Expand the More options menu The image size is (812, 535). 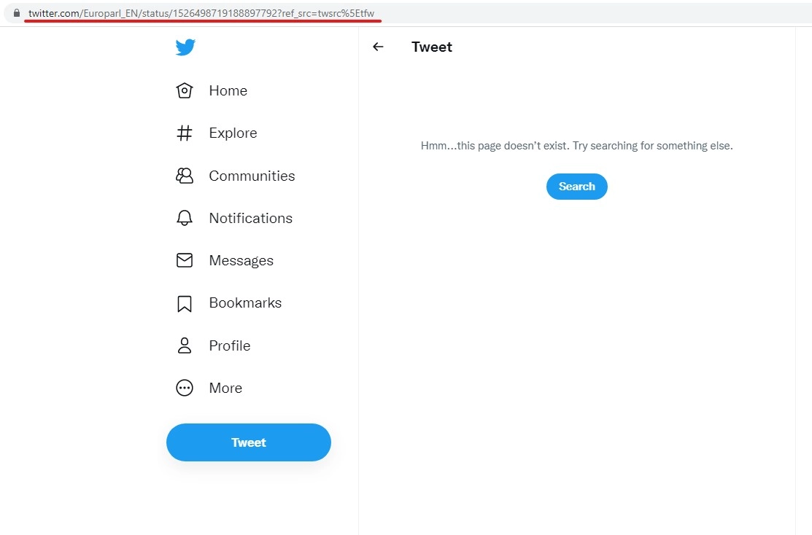point(225,388)
